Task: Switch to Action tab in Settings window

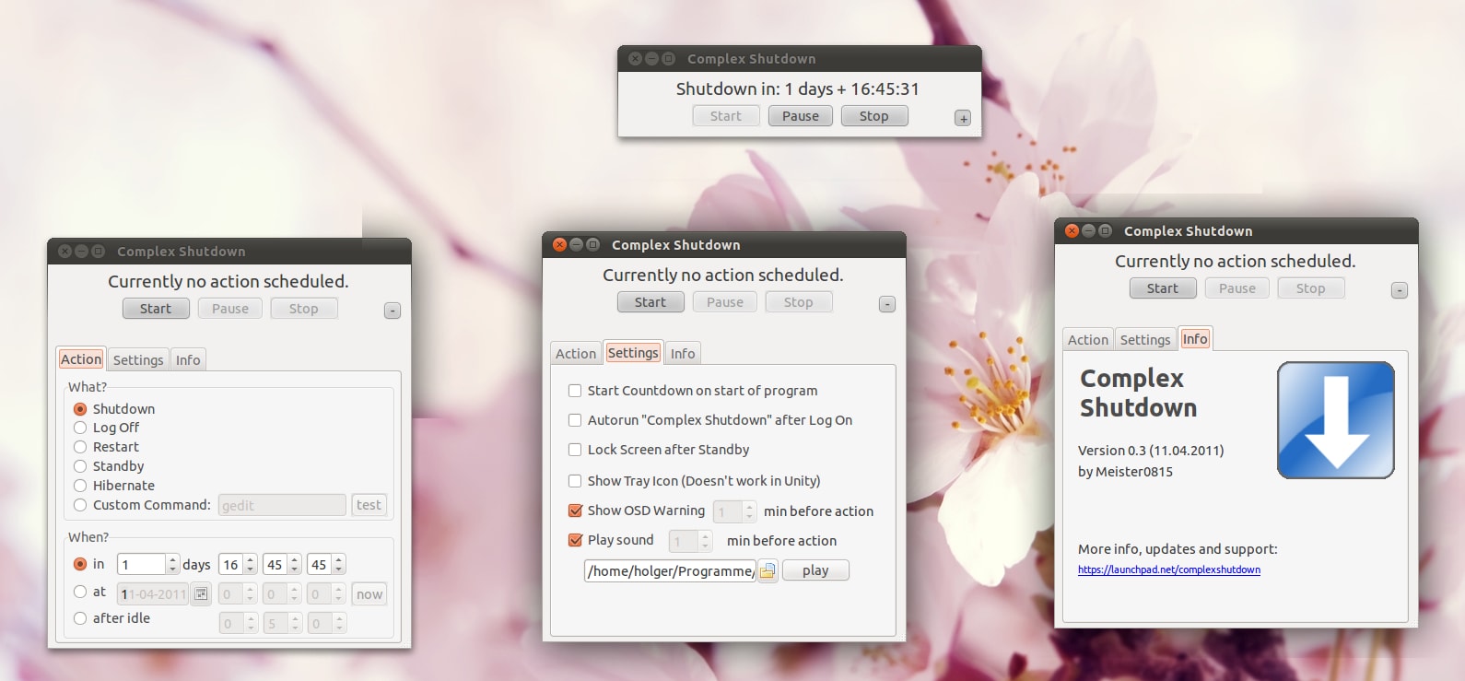Action: pyautogui.click(x=576, y=354)
